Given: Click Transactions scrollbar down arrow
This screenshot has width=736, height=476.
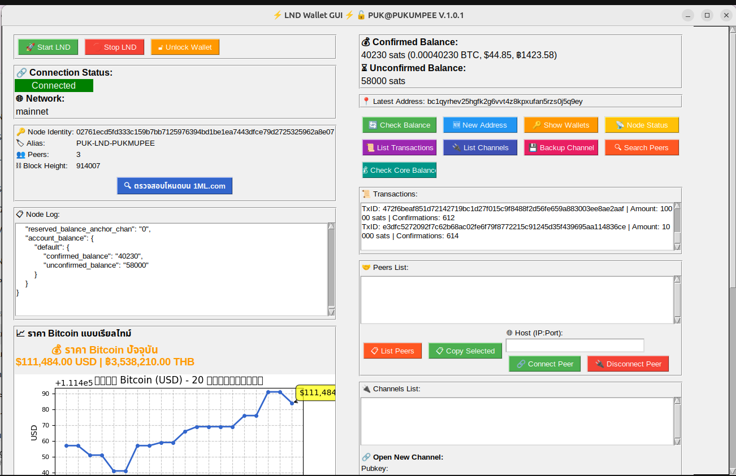Looking at the screenshot, I should point(677,247).
